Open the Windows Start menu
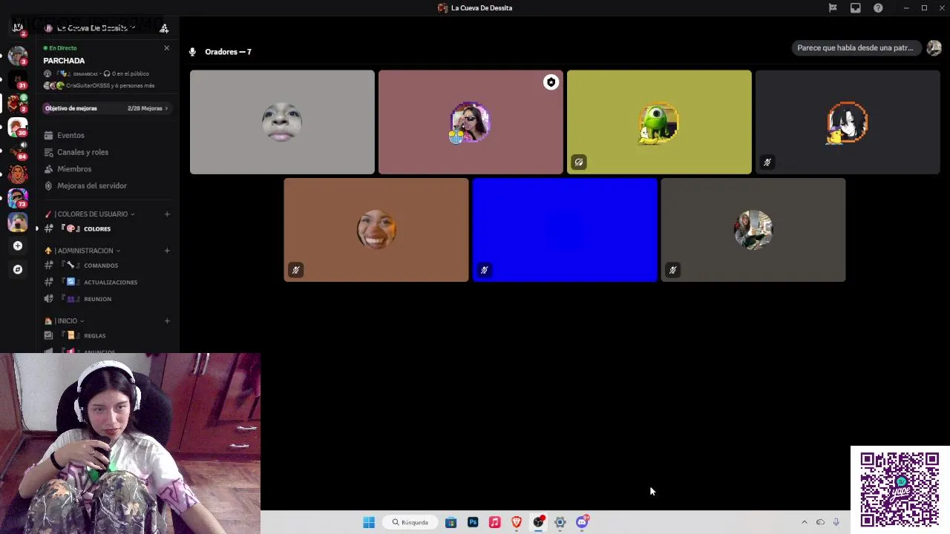 click(x=369, y=522)
